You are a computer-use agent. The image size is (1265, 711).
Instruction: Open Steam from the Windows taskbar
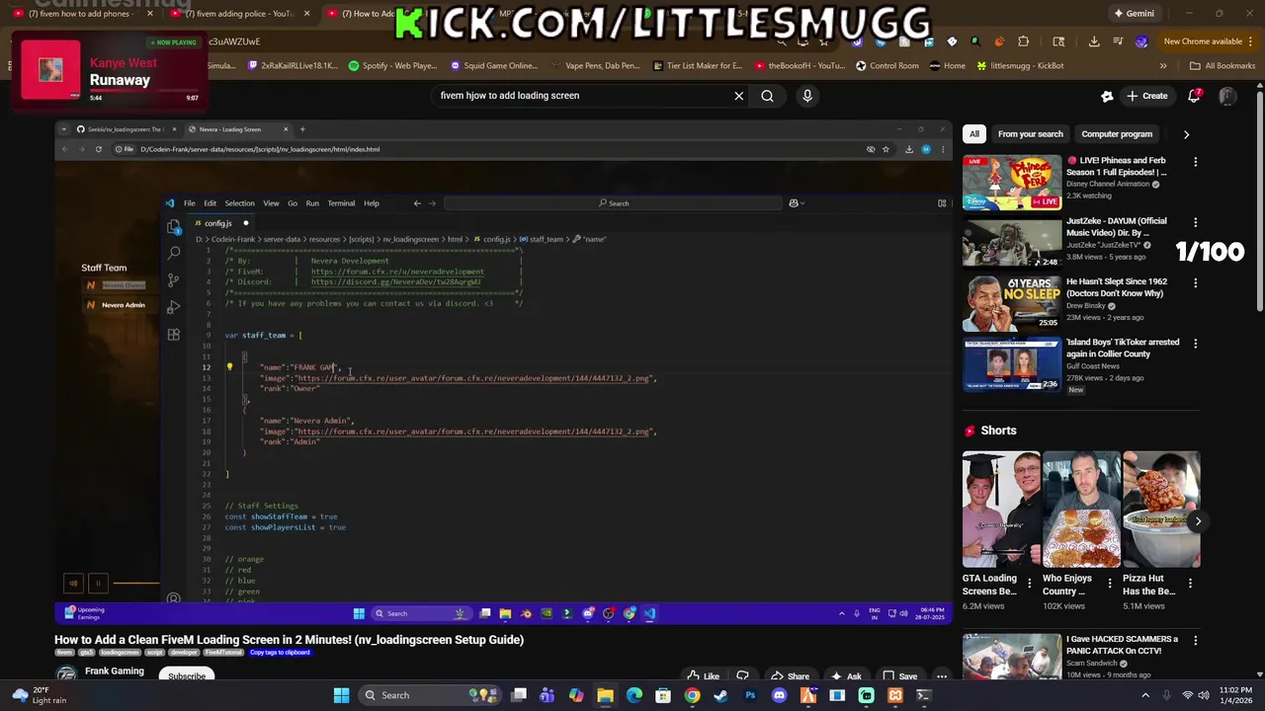720,695
